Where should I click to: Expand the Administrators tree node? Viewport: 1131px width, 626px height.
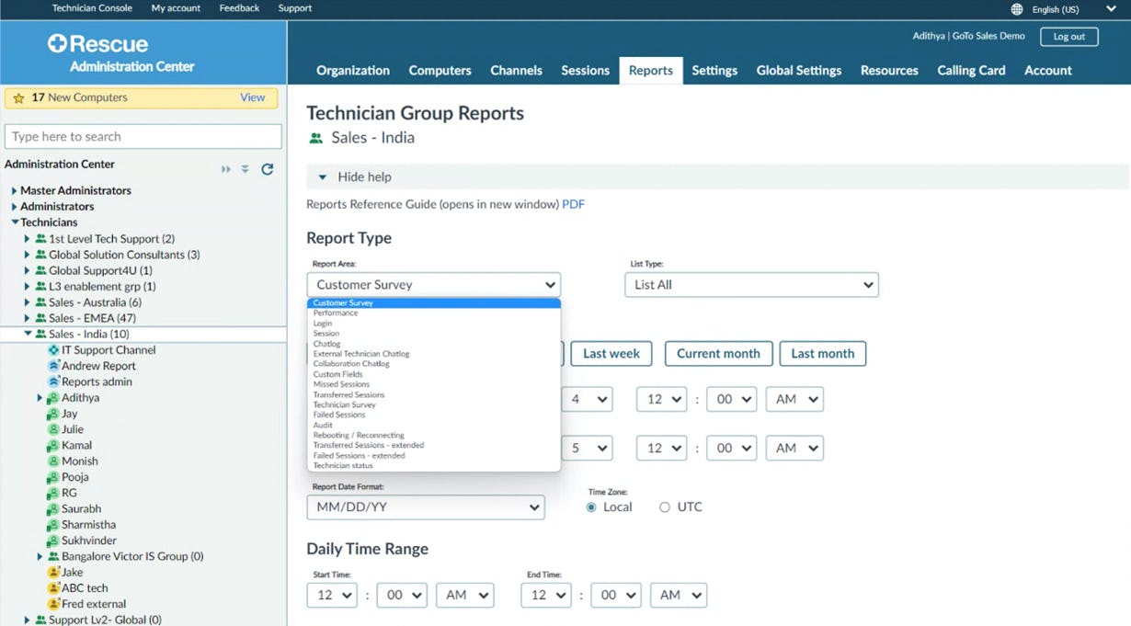pyautogui.click(x=14, y=207)
